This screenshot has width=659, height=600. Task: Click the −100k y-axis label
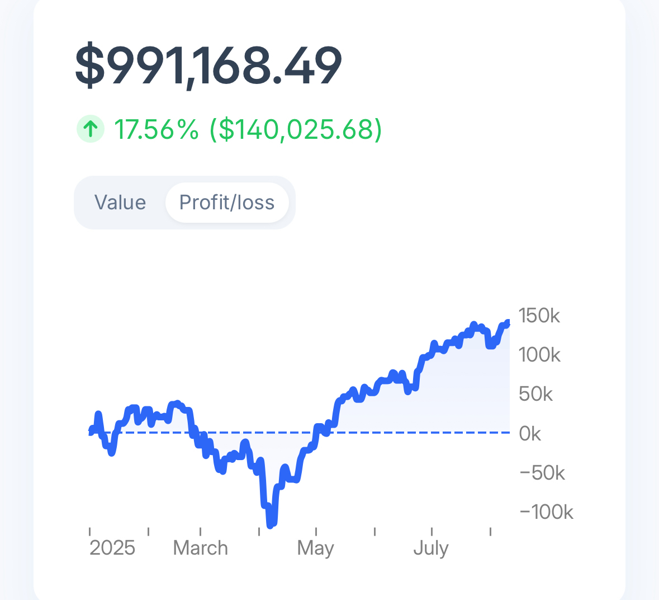[546, 512]
